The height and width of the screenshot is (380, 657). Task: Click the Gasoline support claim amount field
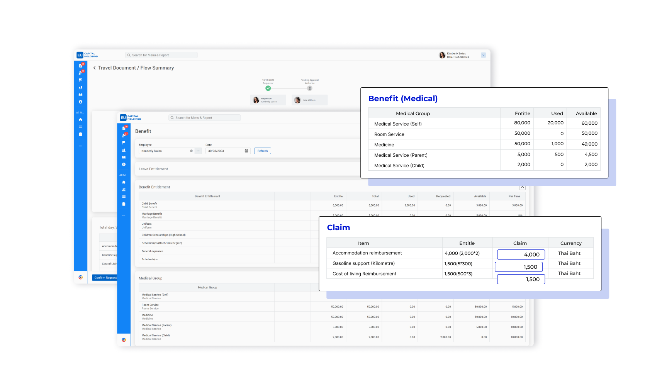coord(518,267)
